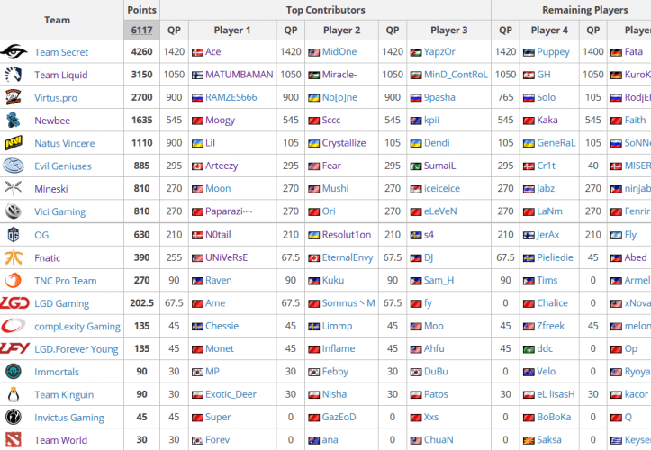
Task: Click the Team Kinguin penguin logo
Action: point(14,394)
